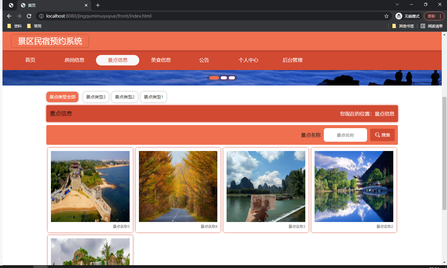The width and height of the screenshot is (447, 268).
Task: Filter by 景点类型3
Action: pyautogui.click(x=96, y=97)
